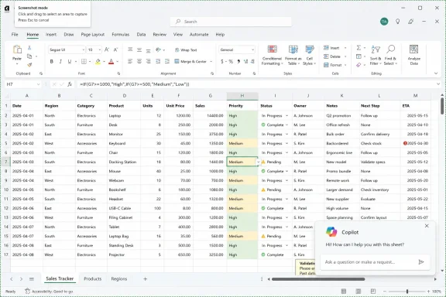Open the Borders grid icon
446x297 pixels.
coord(84,61)
